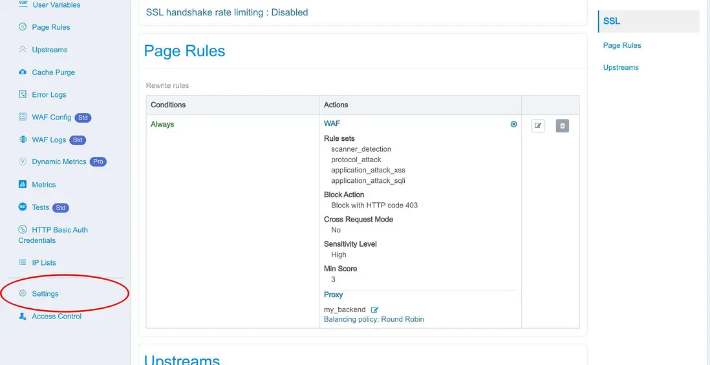Go to Cache Purge
The image size is (710, 365).
pos(54,72)
